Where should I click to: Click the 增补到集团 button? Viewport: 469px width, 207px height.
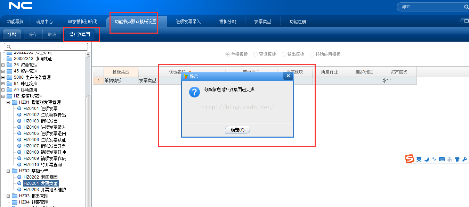(x=79, y=34)
